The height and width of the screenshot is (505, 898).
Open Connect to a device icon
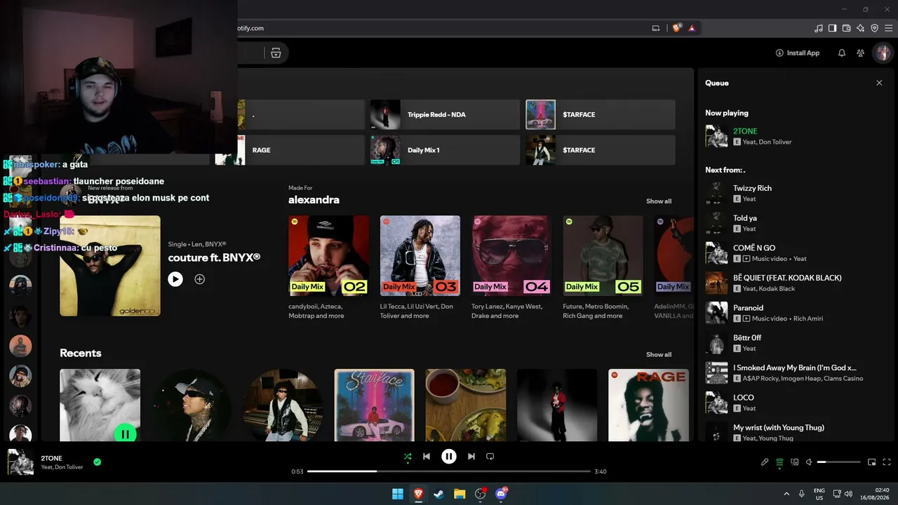[x=795, y=462]
